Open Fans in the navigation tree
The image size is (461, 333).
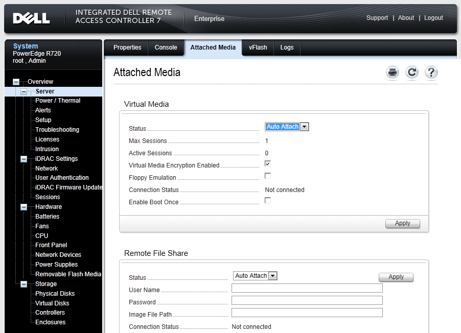coord(42,226)
